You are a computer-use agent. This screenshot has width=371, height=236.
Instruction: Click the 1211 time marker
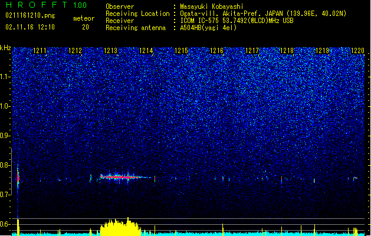(40, 51)
